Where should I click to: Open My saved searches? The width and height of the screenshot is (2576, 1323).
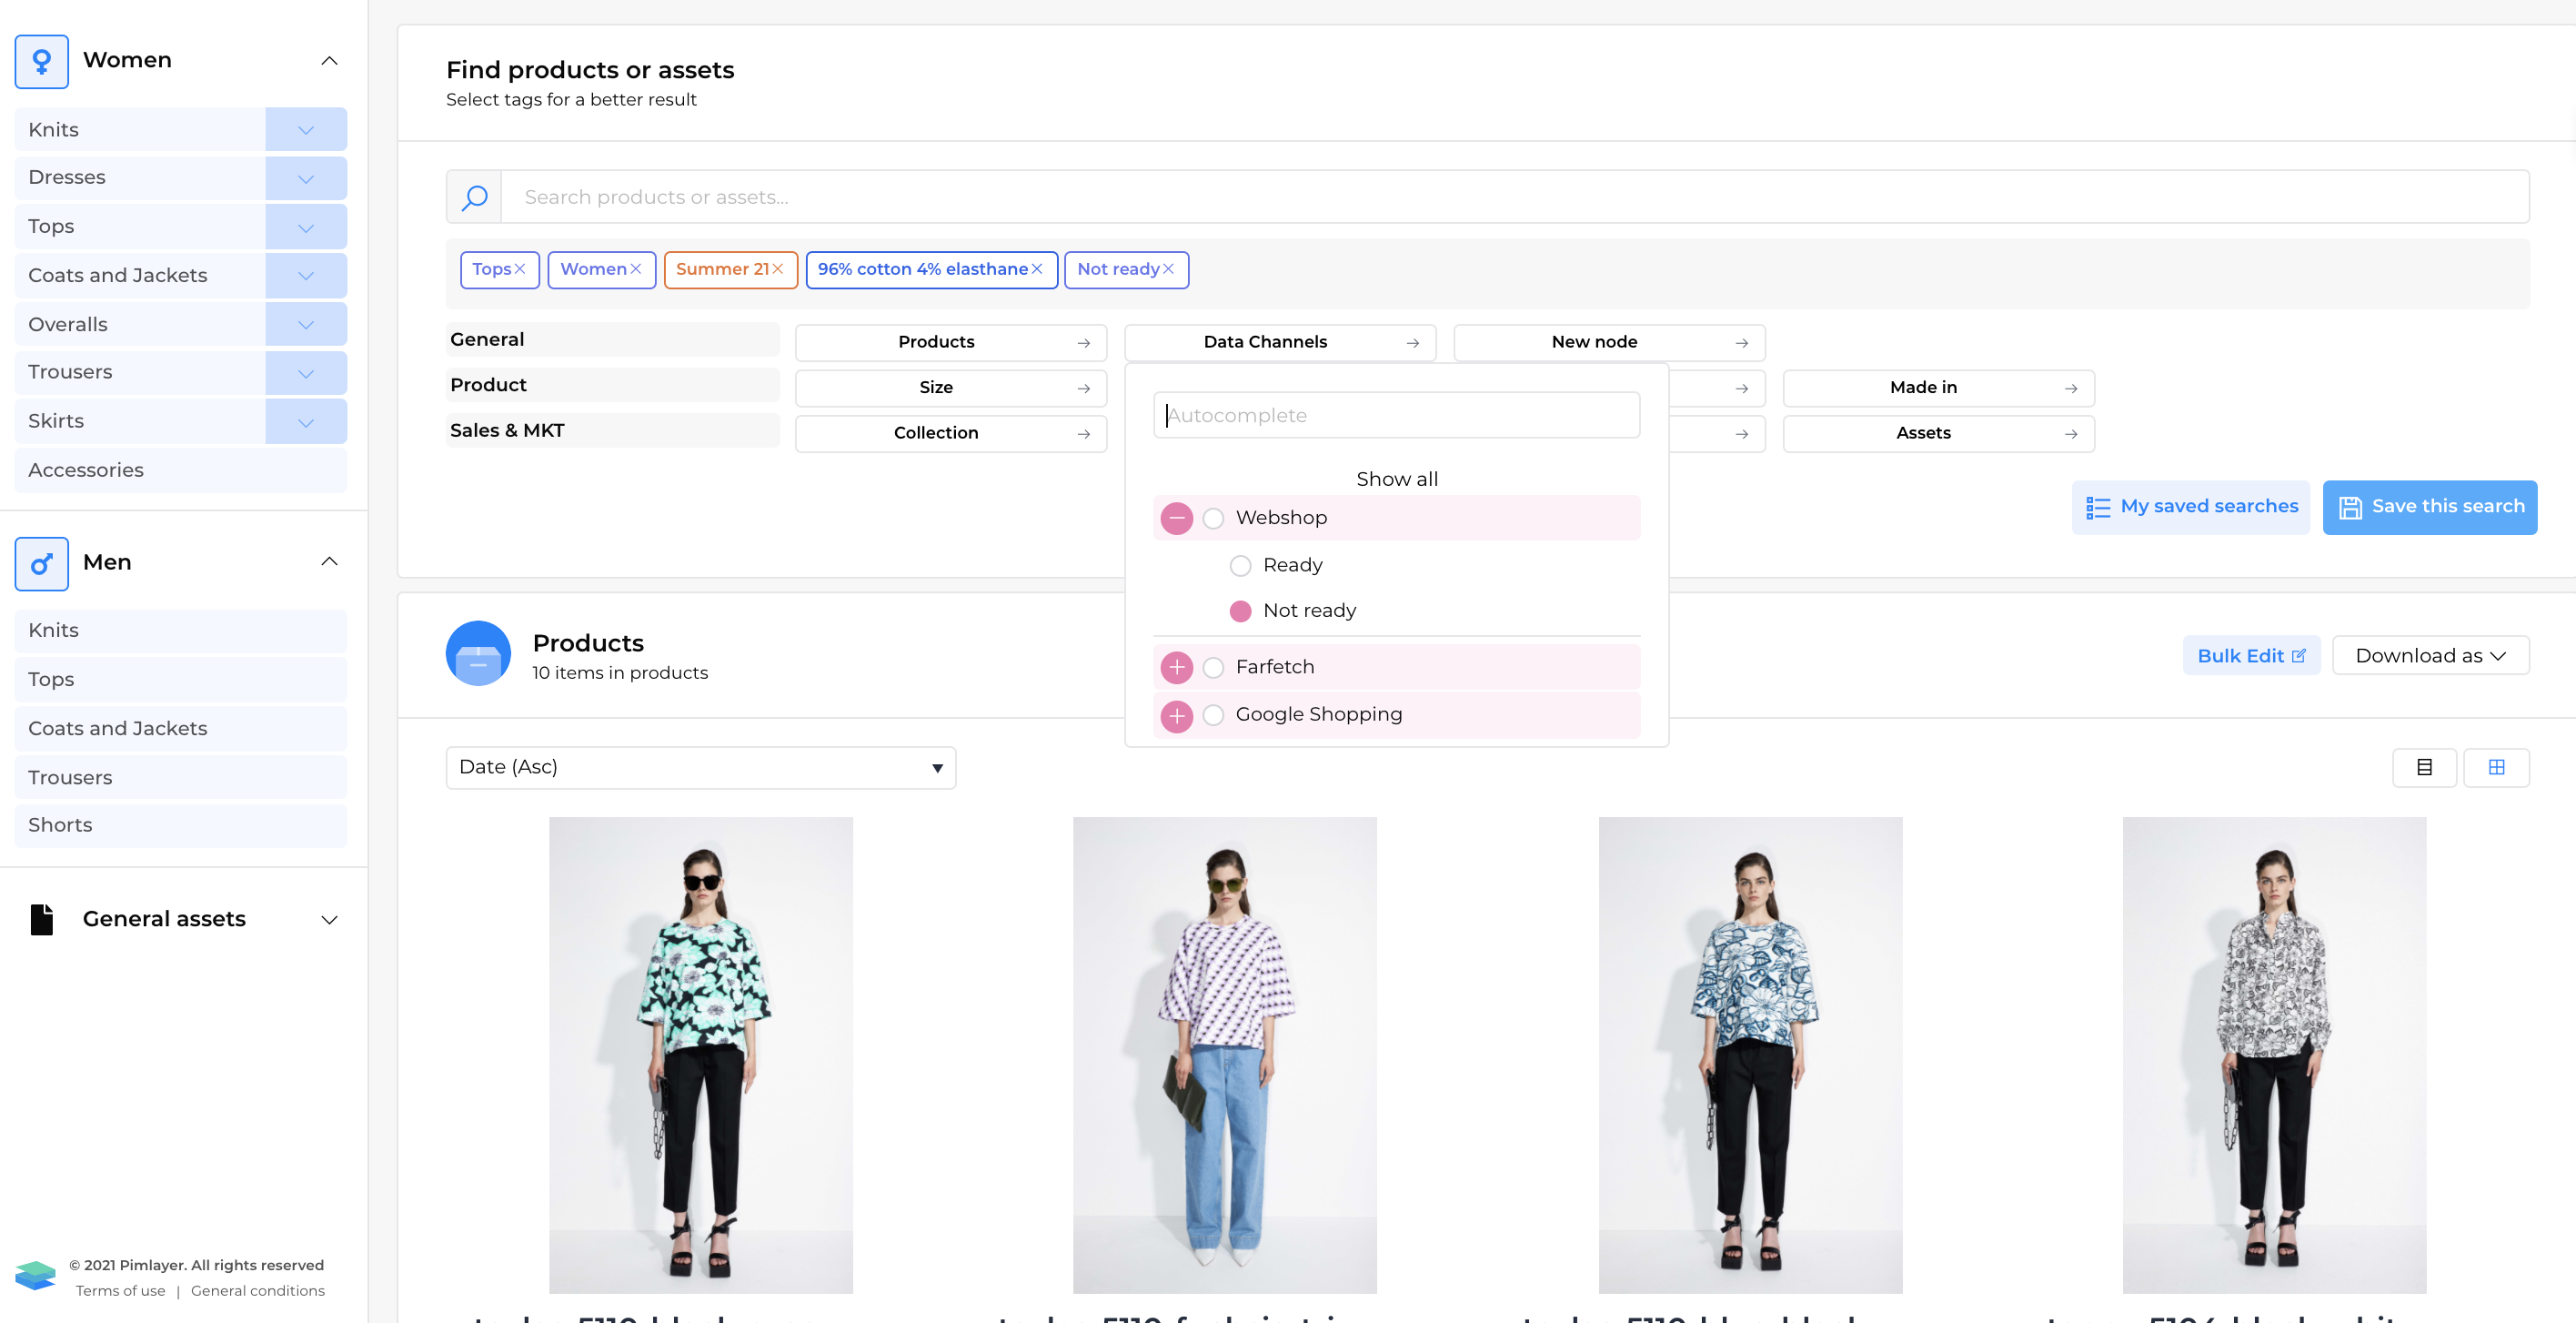2190,507
